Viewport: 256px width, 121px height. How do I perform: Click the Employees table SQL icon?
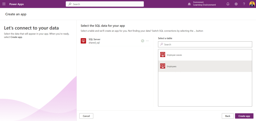(x=163, y=66)
